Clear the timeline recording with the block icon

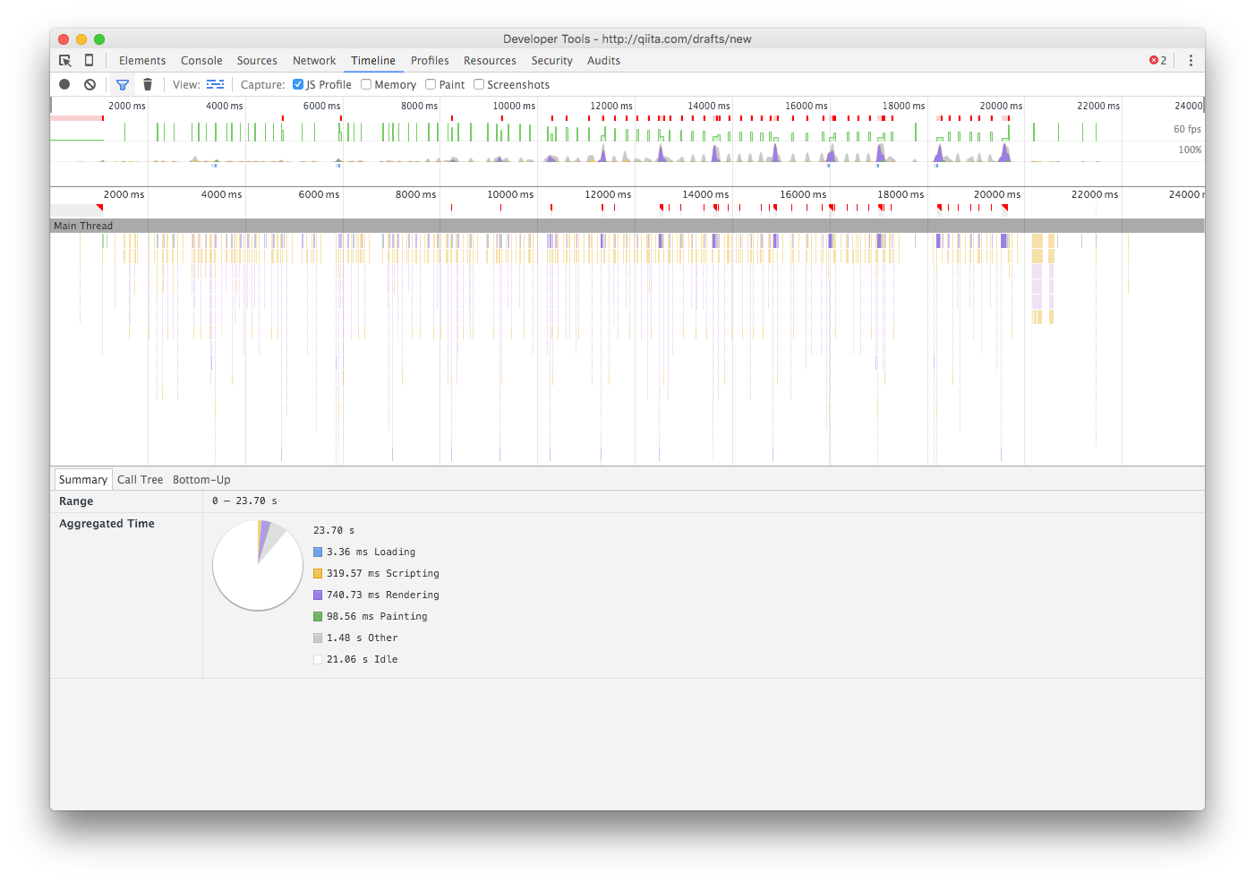coord(90,84)
